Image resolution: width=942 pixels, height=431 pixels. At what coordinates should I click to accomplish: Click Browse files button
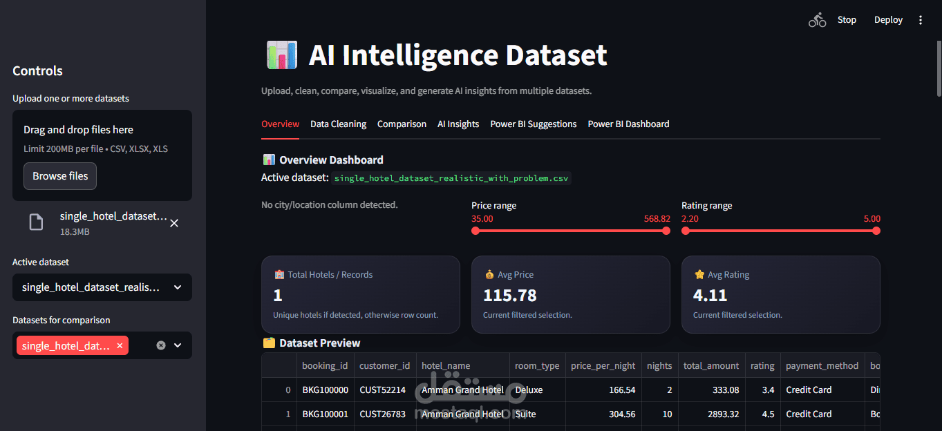pos(60,176)
